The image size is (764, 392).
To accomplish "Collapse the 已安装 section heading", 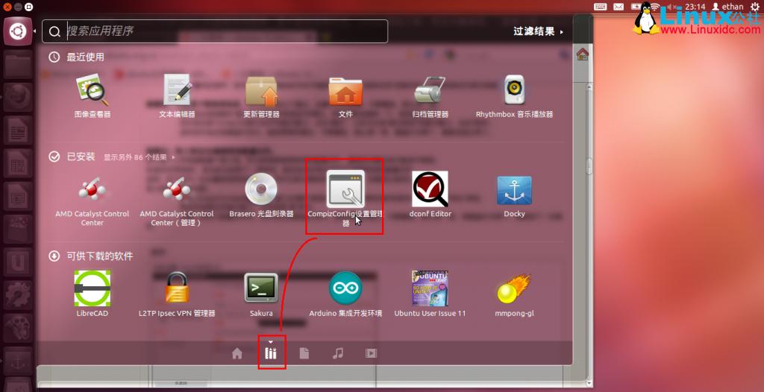I will click(x=72, y=157).
